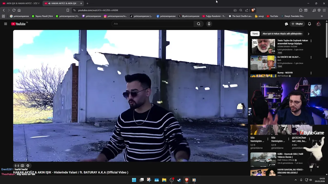This screenshot has width=328, height=184.
Task: Open the Bunny - NESYRI video title
Action: [x=285, y=73]
